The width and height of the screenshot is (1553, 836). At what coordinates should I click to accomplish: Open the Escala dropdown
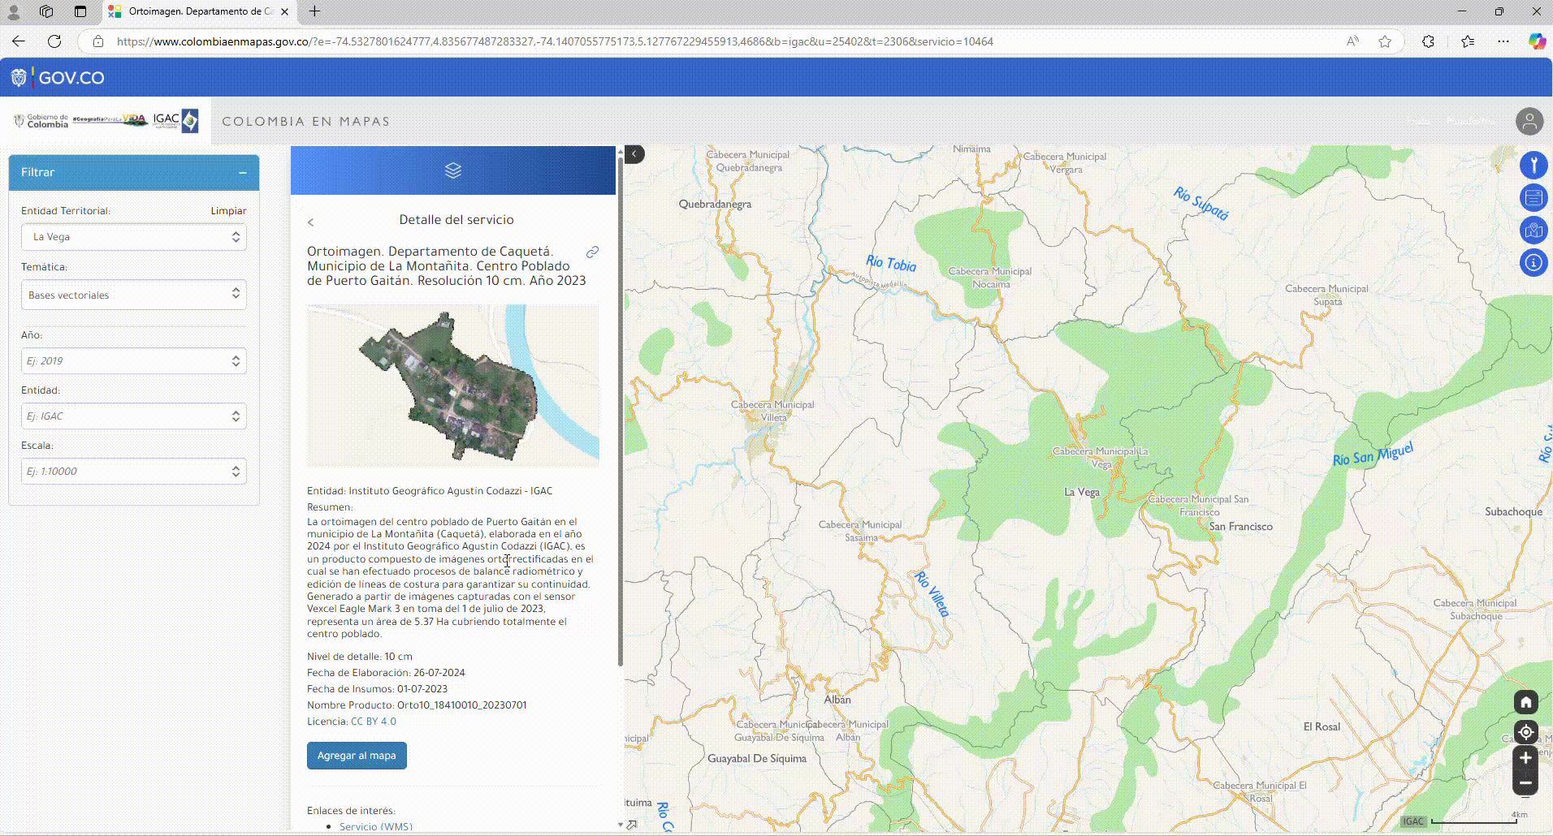point(134,472)
